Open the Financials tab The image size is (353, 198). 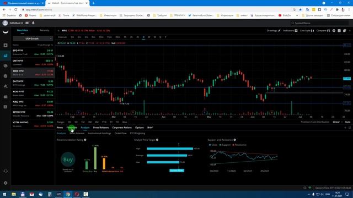pyautogui.click(x=72, y=128)
